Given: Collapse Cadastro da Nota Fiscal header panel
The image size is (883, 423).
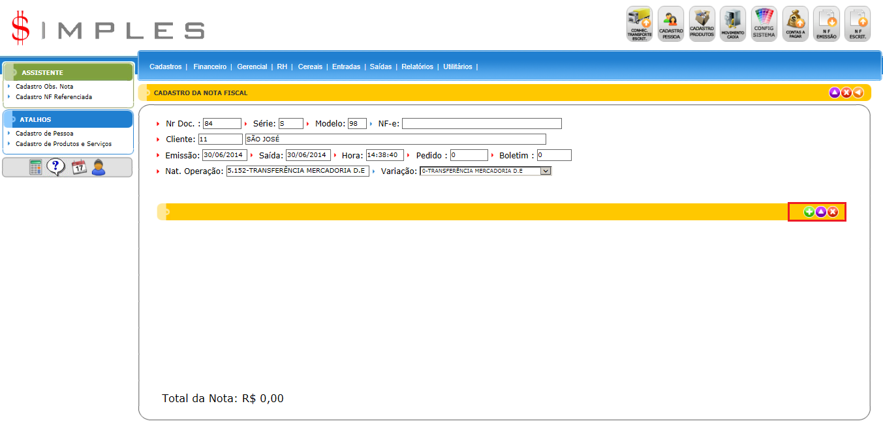Looking at the screenshot, I should [834, 93].
